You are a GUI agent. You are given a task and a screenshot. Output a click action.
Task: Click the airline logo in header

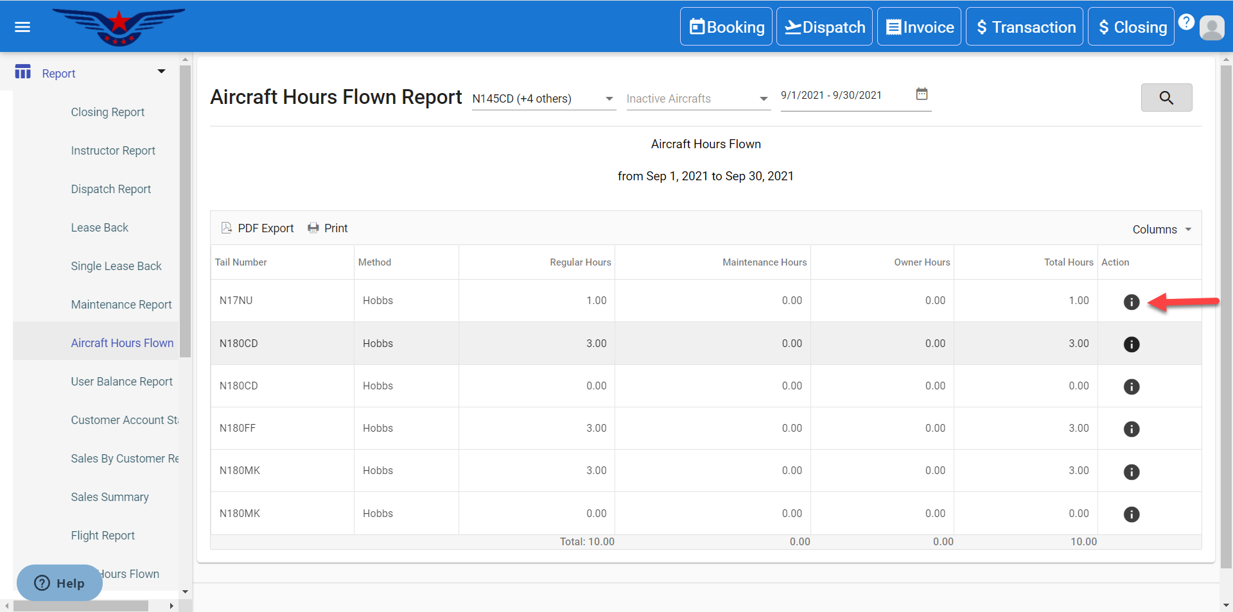(x=119, y=27)
